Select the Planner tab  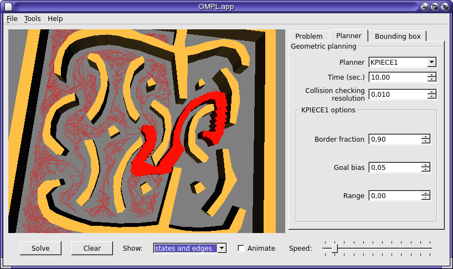point(349,35)
